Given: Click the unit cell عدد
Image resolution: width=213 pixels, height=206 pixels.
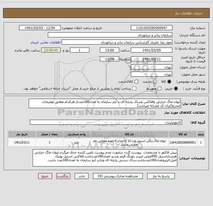Looking at the screenshot, I should tap(77, 142).
